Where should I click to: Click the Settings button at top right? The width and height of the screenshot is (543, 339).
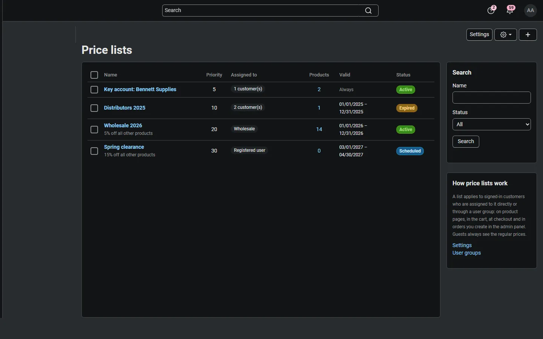click(x=480, y=35)
